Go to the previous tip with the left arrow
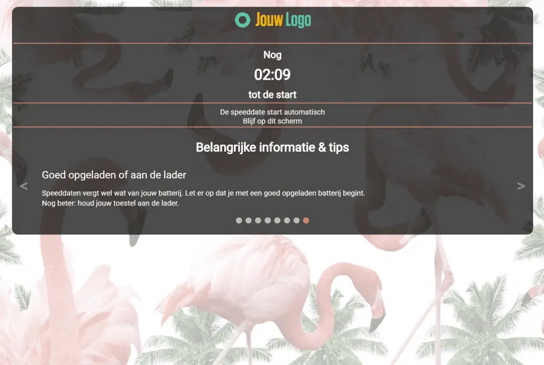 coord(24,186)
